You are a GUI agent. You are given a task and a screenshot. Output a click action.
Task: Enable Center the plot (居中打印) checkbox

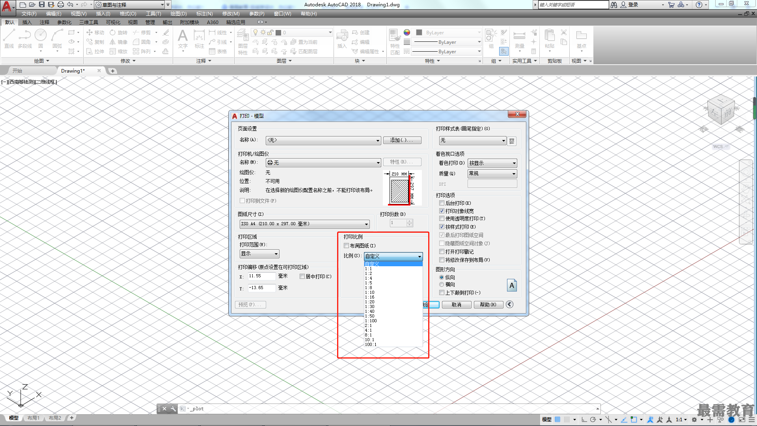tap(302, 277)
